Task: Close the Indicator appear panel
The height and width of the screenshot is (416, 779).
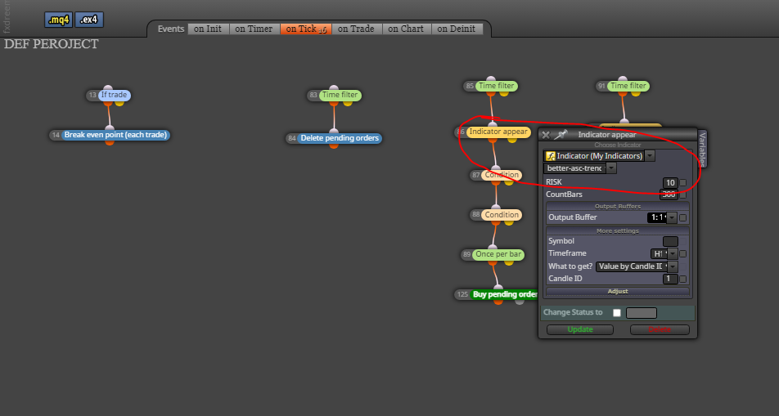Action: [546, 135]
